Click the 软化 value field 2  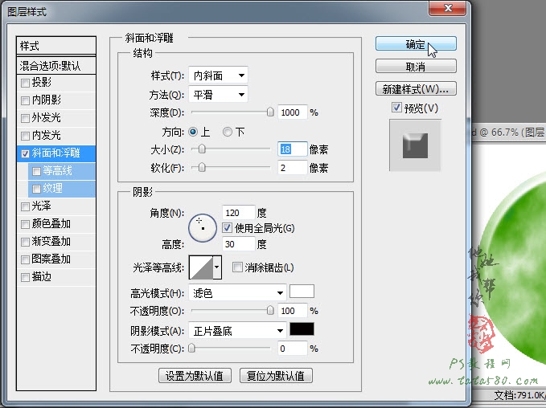pos(293,168)
